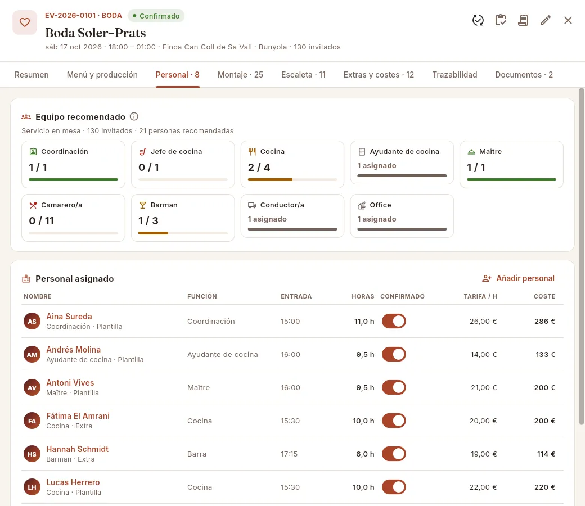Switch to the Montaje tab
Viewport: 585px width, 506px height.
tap(240, 75)
